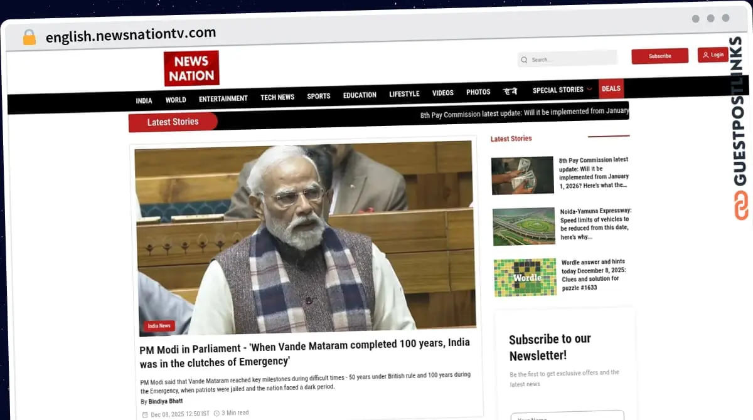This screenshot has width=753, height=420.
Task: Expand the Special Stories dropdown
Action: pos(557,90)
